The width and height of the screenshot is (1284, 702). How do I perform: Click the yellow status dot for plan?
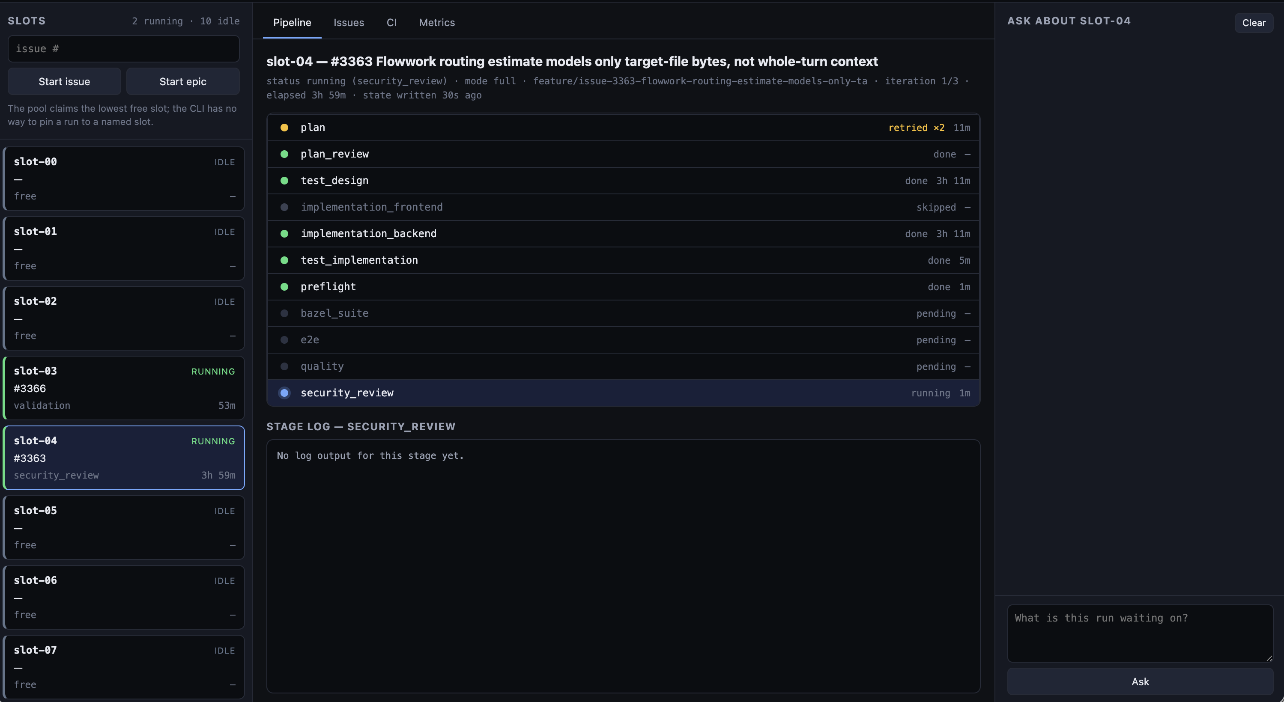[284, 128]
